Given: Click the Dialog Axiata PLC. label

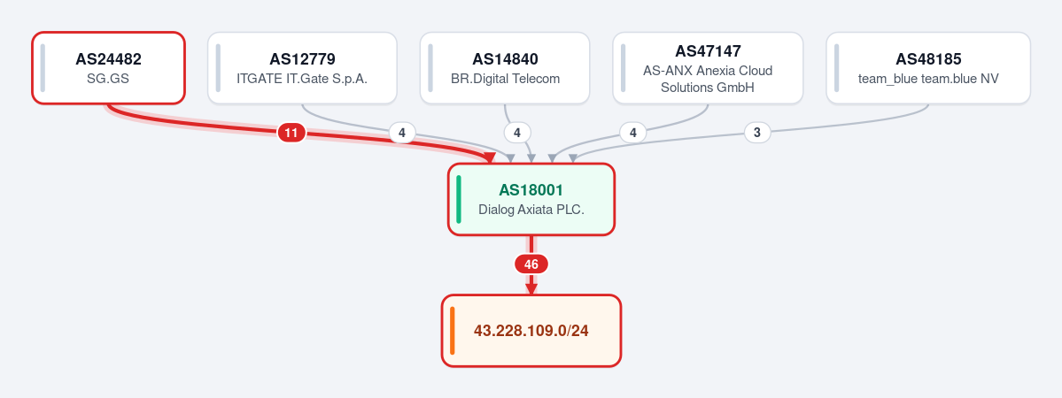Looking at the screenshot, I should point(531,210).
